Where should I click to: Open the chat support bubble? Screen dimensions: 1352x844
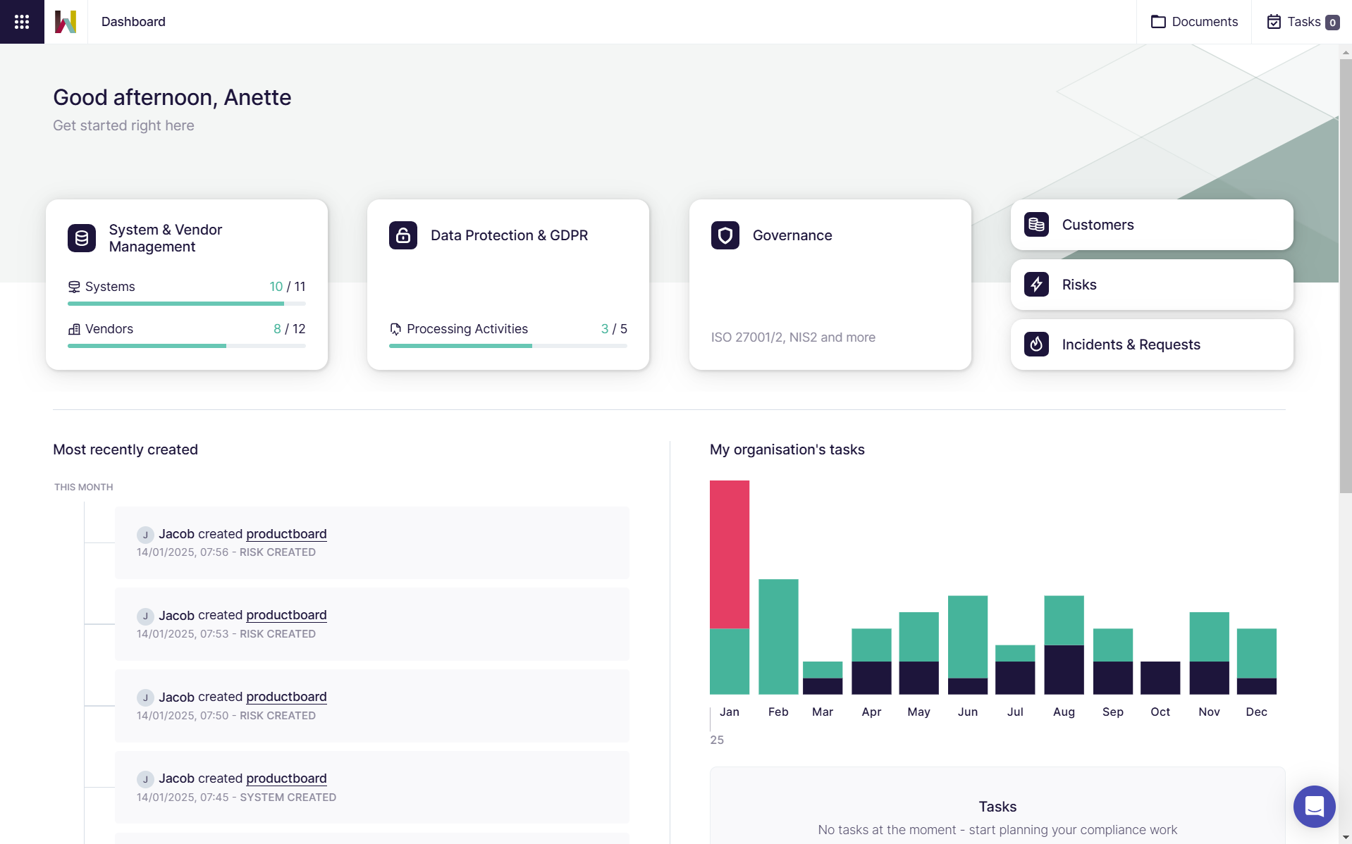(1314, 807)
